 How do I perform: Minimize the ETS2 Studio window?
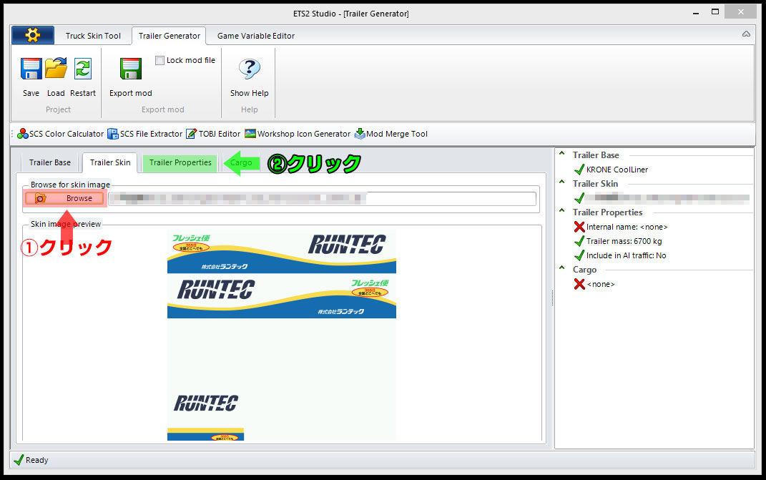pyautogui.click(x=696, y=12)
